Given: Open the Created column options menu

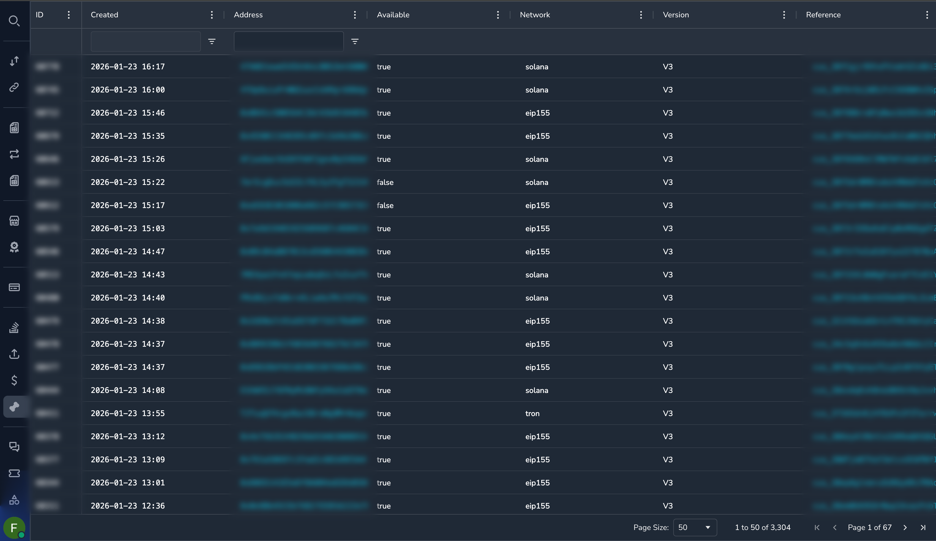Looking at the screenshot, I should pyautogui.click(x=212, y=15).
